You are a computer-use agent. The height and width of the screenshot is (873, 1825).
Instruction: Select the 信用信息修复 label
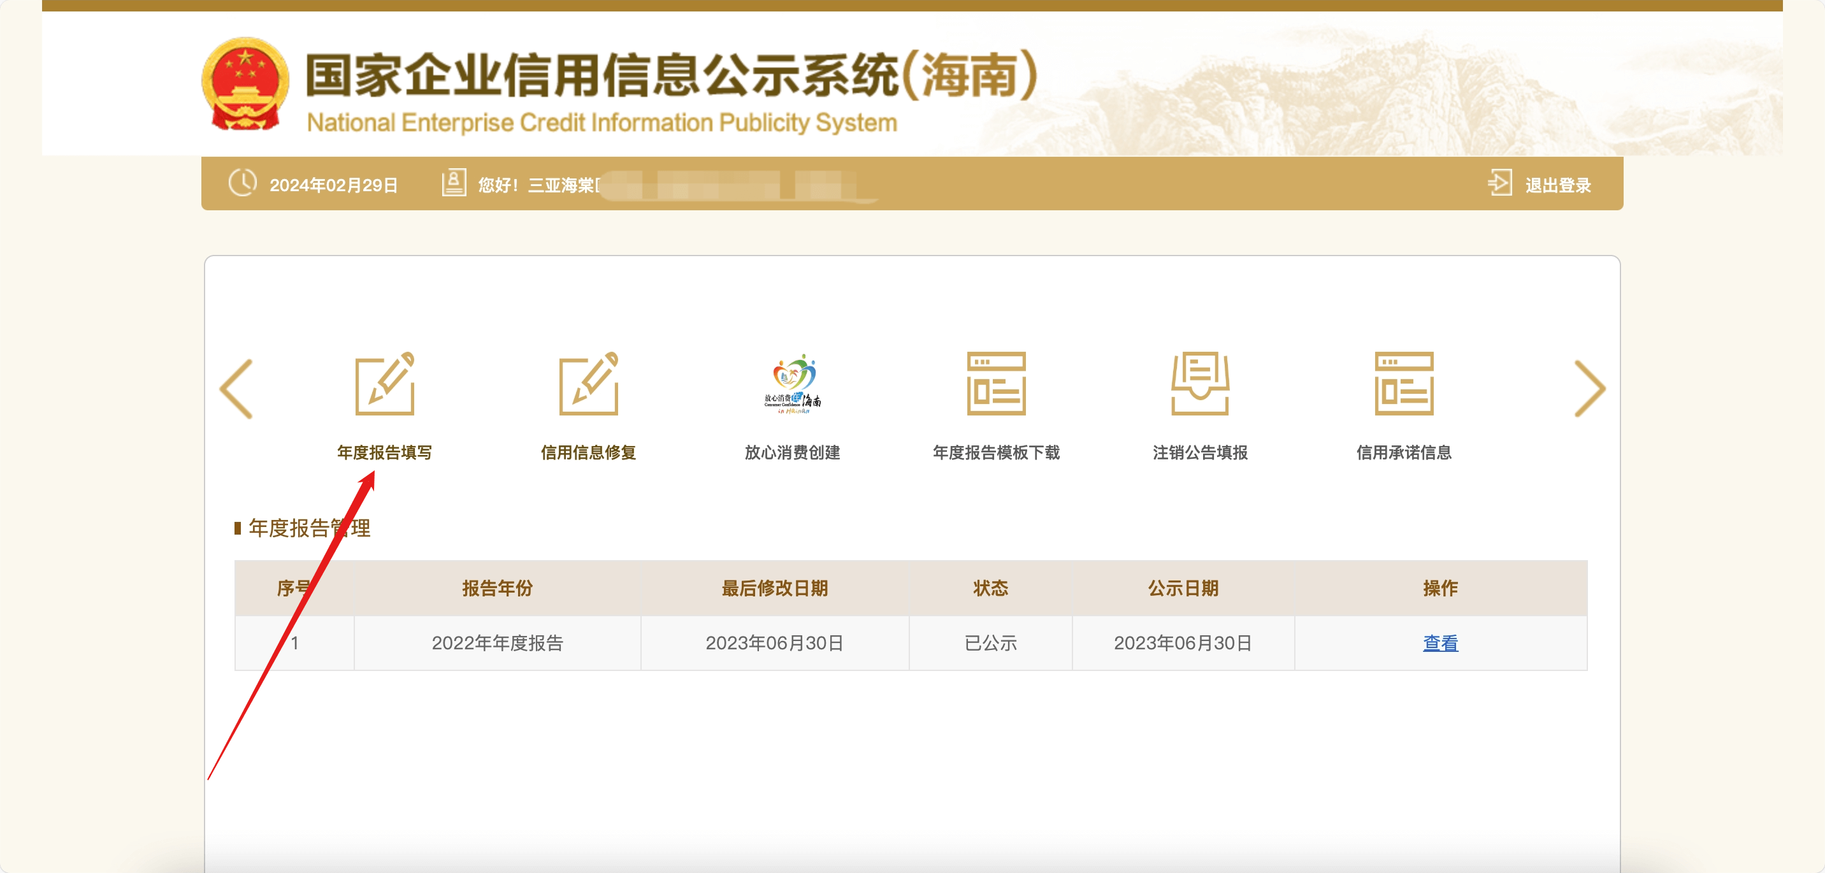[x=588, y=452]
